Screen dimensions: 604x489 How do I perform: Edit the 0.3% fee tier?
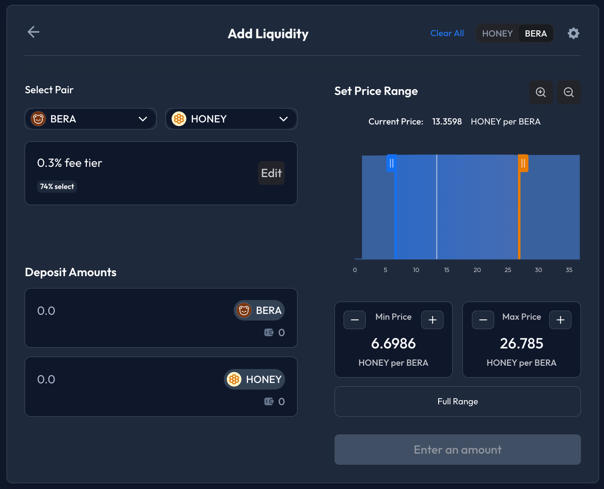pos(272,173)
